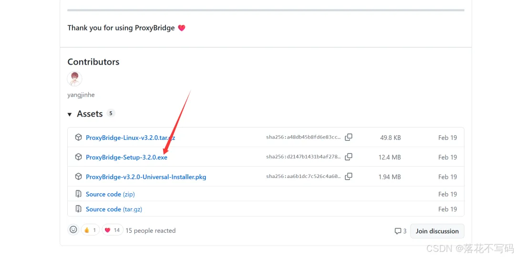Viewport: 515px width, 257px height.
Task: Copy SHA256 hash for Linux tar.gz asset
Action: pos(349,138)
